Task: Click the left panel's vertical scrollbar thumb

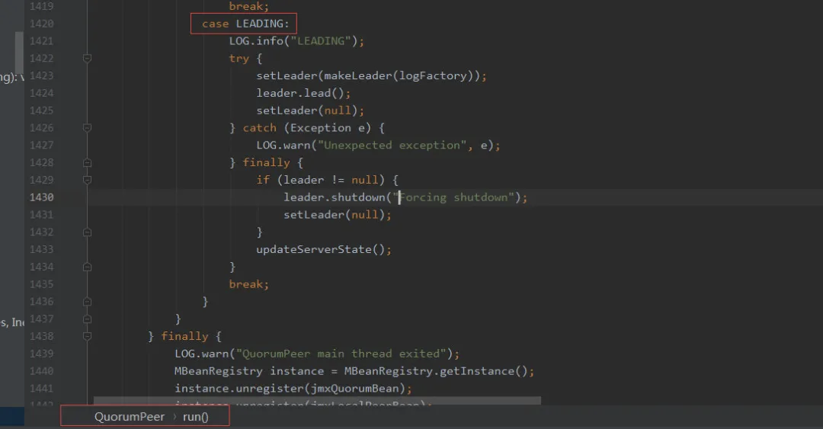Action: pyautogui.click(x=19, y=53)
